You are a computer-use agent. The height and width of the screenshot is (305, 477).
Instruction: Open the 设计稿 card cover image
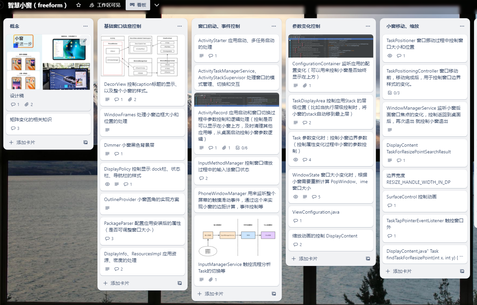pos(48,62)
